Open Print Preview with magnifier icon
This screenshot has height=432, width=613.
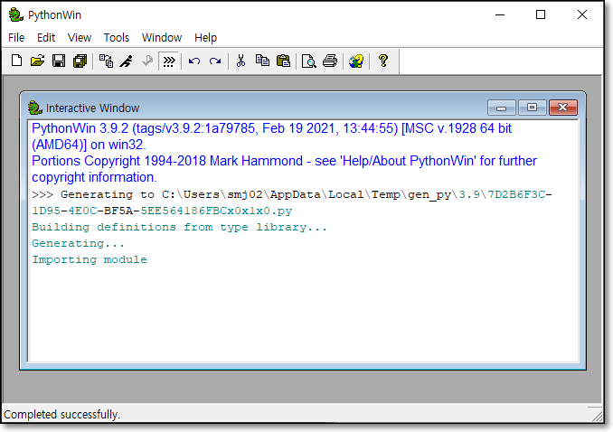309,61
